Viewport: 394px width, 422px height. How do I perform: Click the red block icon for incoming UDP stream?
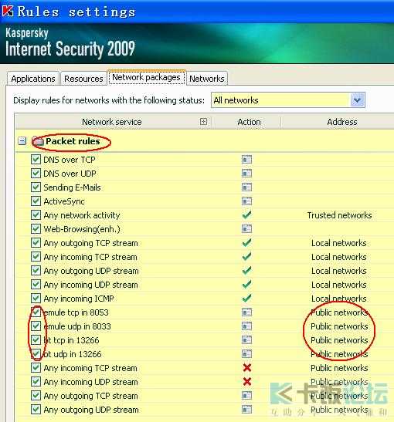pos(247,382)
